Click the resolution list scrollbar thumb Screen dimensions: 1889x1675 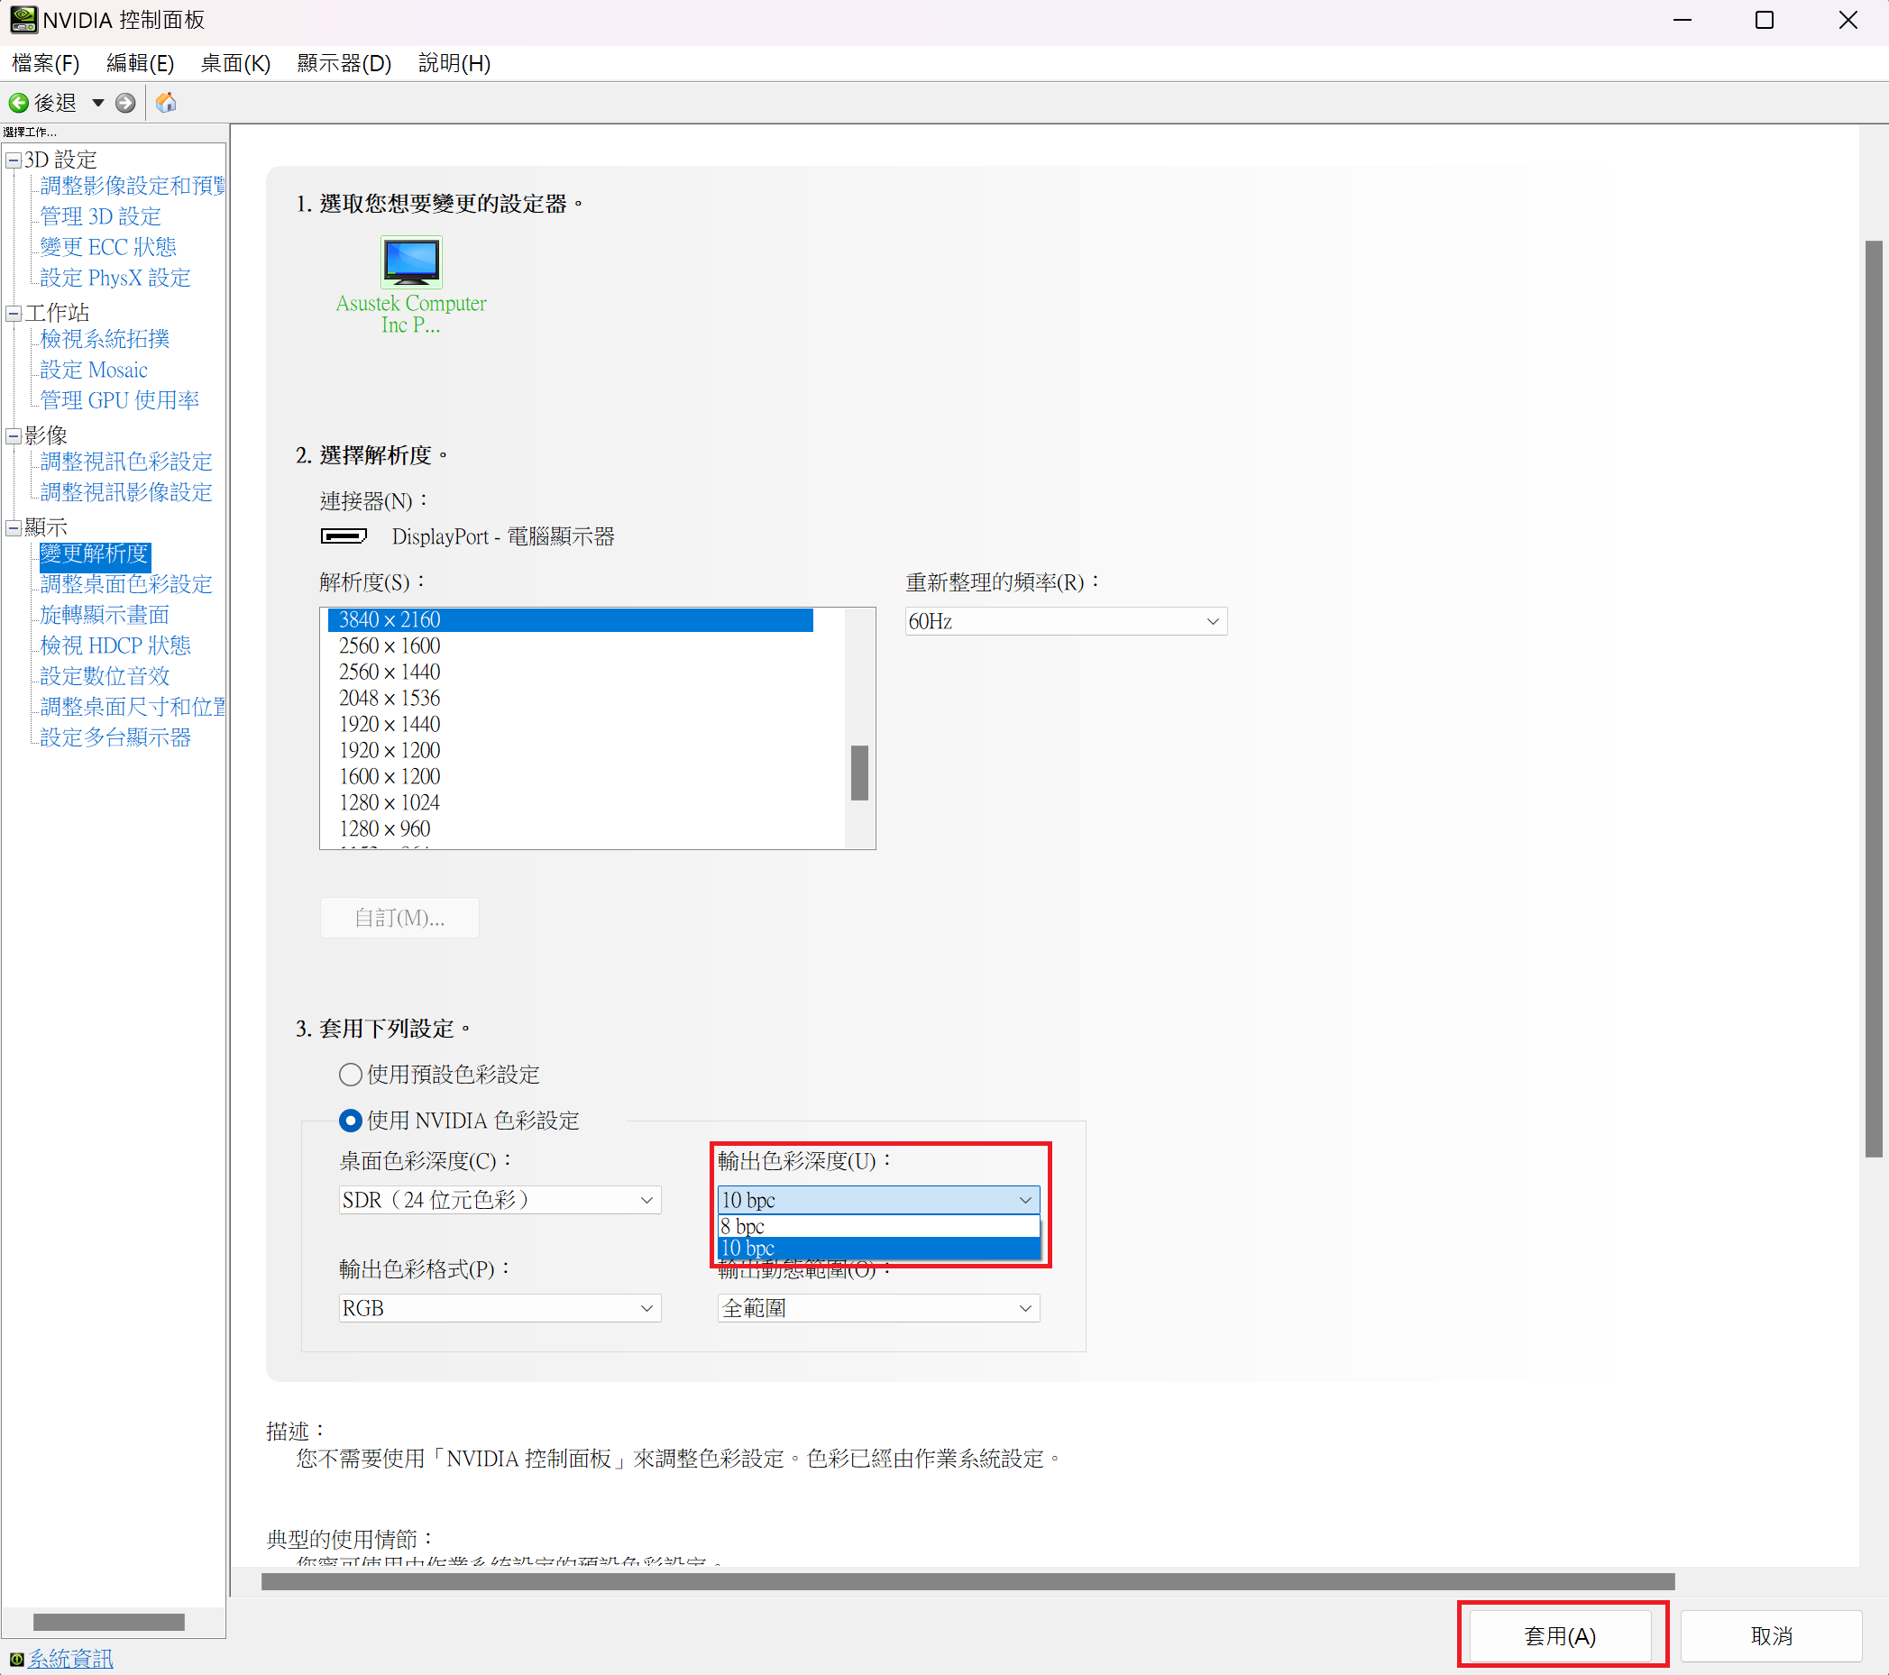[x=858, y=773]
